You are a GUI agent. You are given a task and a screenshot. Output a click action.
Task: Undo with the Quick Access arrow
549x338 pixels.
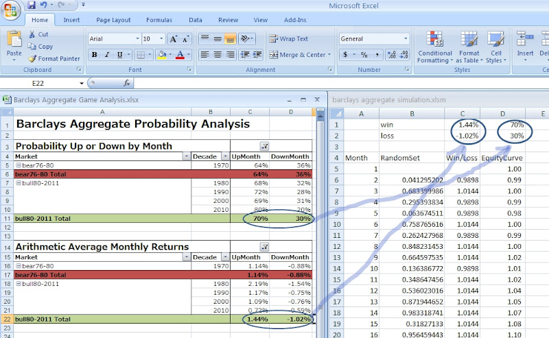[x=44, y=5]
